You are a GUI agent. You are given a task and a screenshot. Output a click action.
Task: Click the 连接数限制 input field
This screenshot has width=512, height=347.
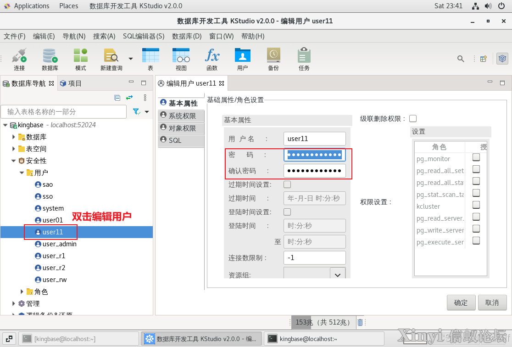(x=314, y=258)
